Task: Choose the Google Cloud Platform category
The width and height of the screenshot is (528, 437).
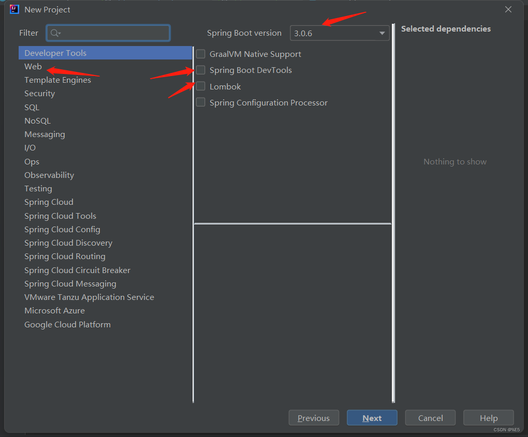Action: click(x=106, y=325)
